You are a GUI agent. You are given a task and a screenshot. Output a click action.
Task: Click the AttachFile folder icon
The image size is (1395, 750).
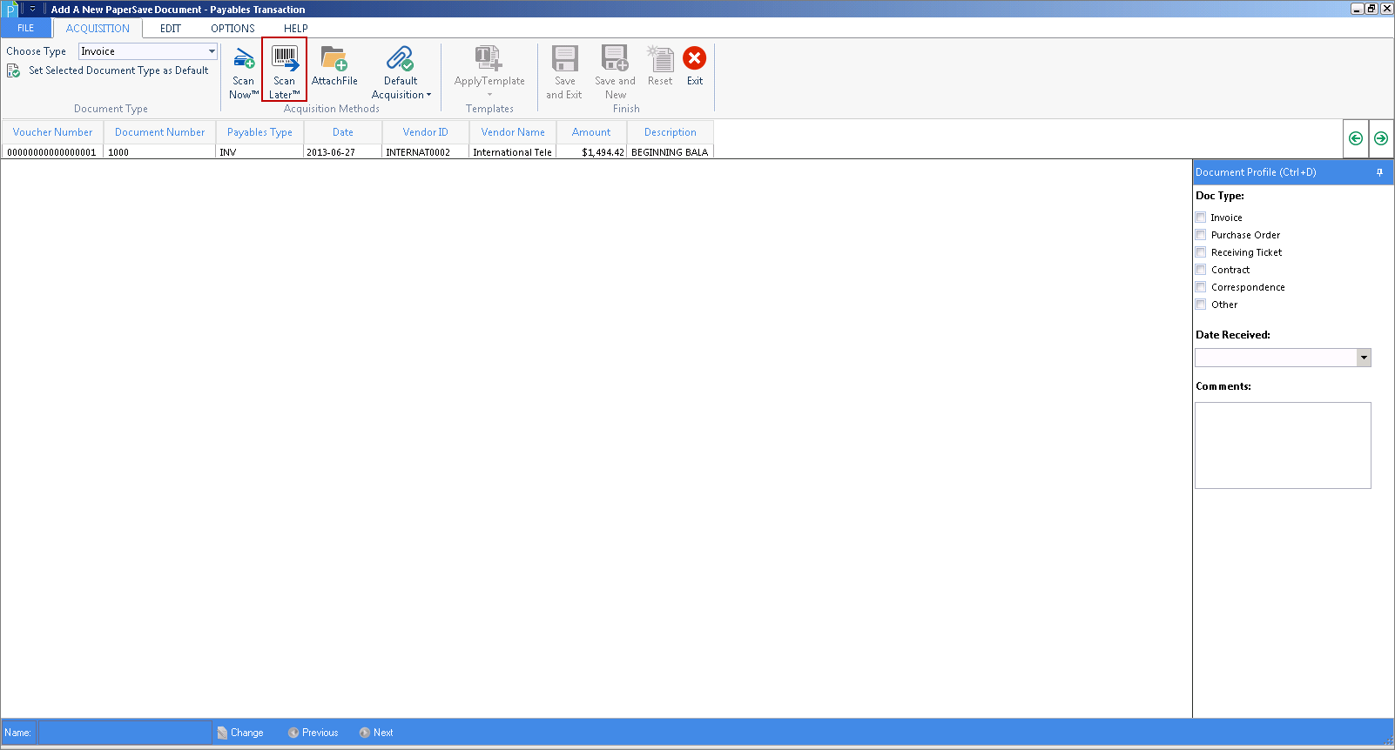(x=334, y=59)
